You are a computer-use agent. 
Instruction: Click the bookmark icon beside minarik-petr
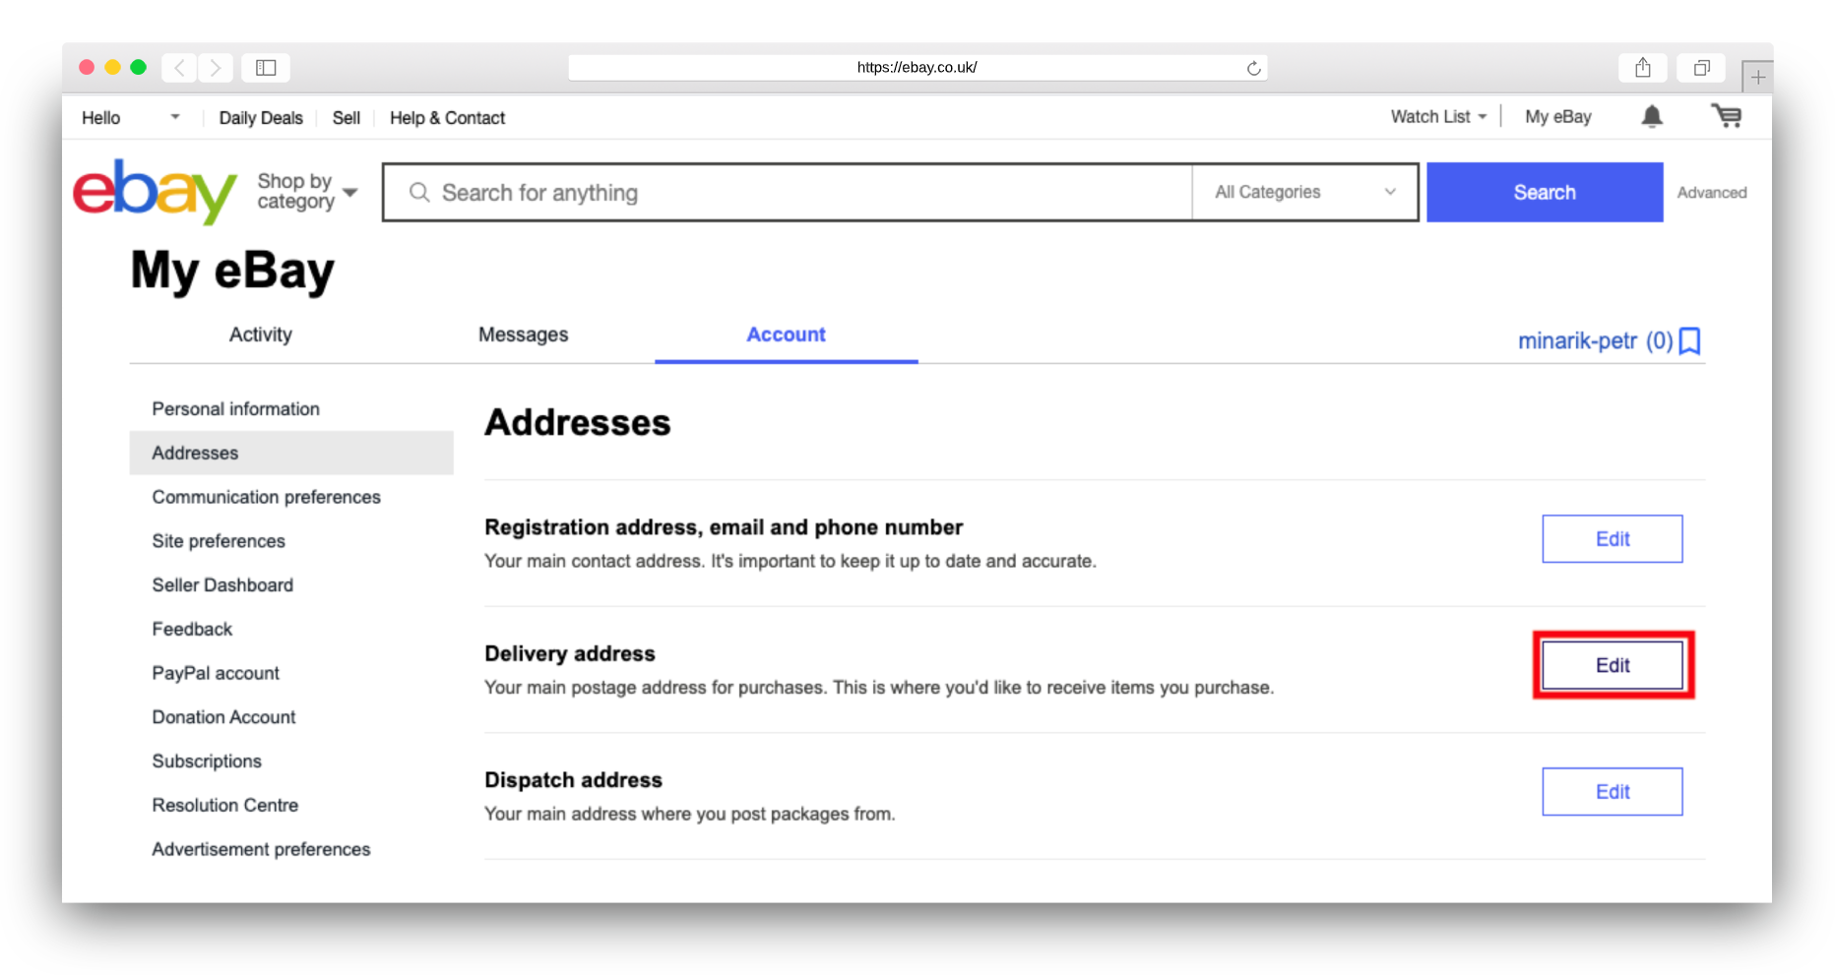coord(1689,341)
